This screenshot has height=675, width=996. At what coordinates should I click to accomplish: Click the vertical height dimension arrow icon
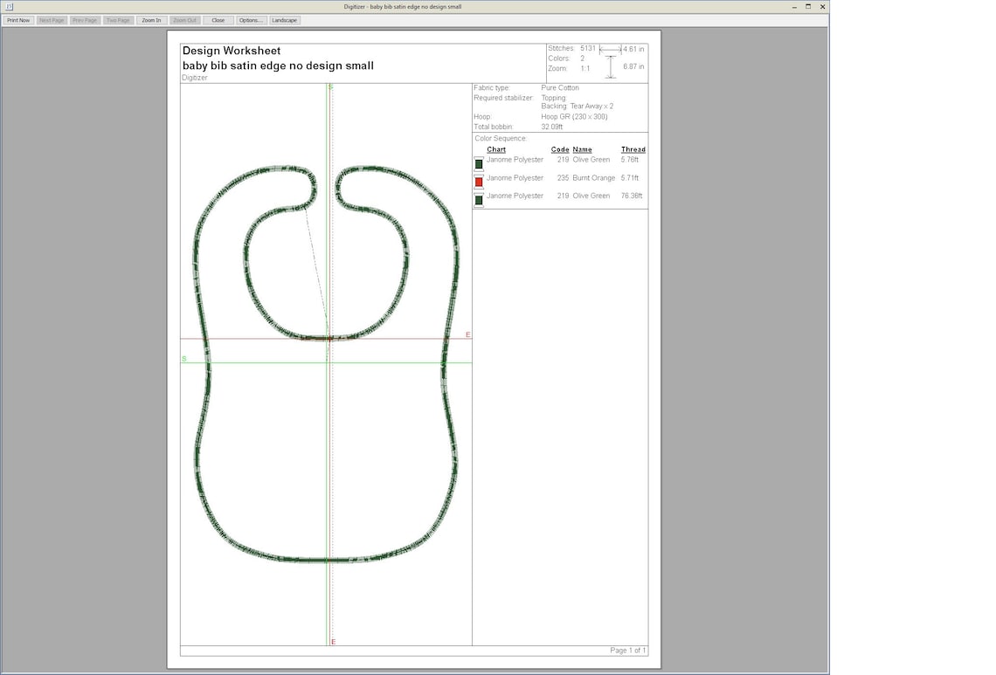pos(611,65)
